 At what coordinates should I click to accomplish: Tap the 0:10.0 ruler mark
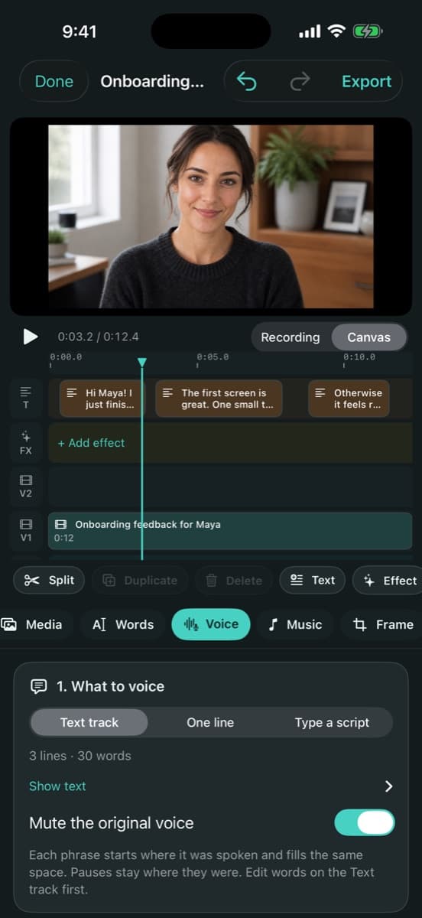(x=359, y=357)
